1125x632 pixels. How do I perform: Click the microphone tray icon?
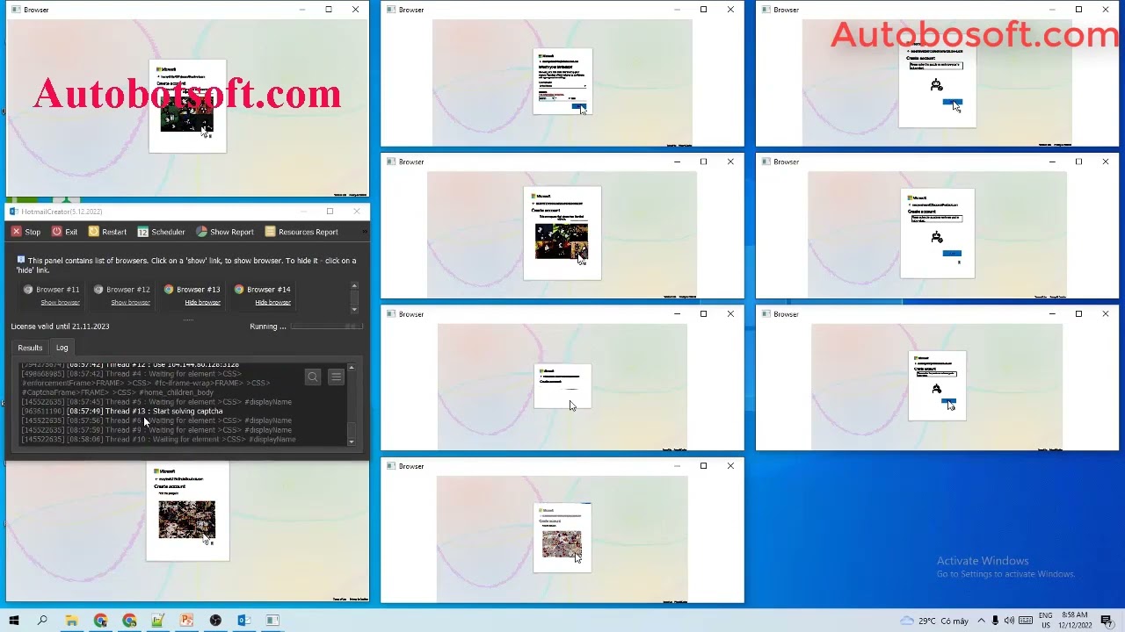(996, 621)
